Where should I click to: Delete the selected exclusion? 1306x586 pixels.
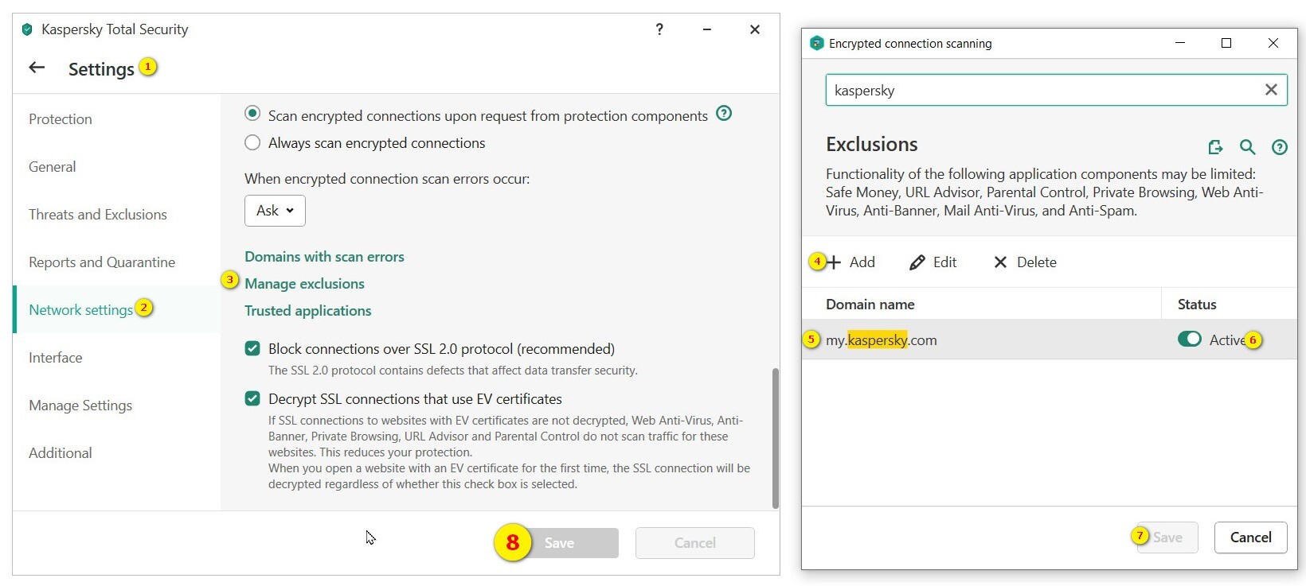coord(1025,262)
